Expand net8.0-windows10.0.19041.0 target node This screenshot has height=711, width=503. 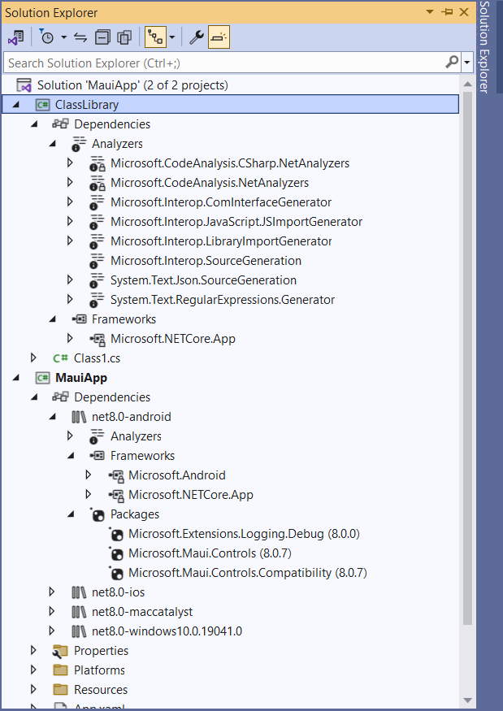click(x=52, y=631)
